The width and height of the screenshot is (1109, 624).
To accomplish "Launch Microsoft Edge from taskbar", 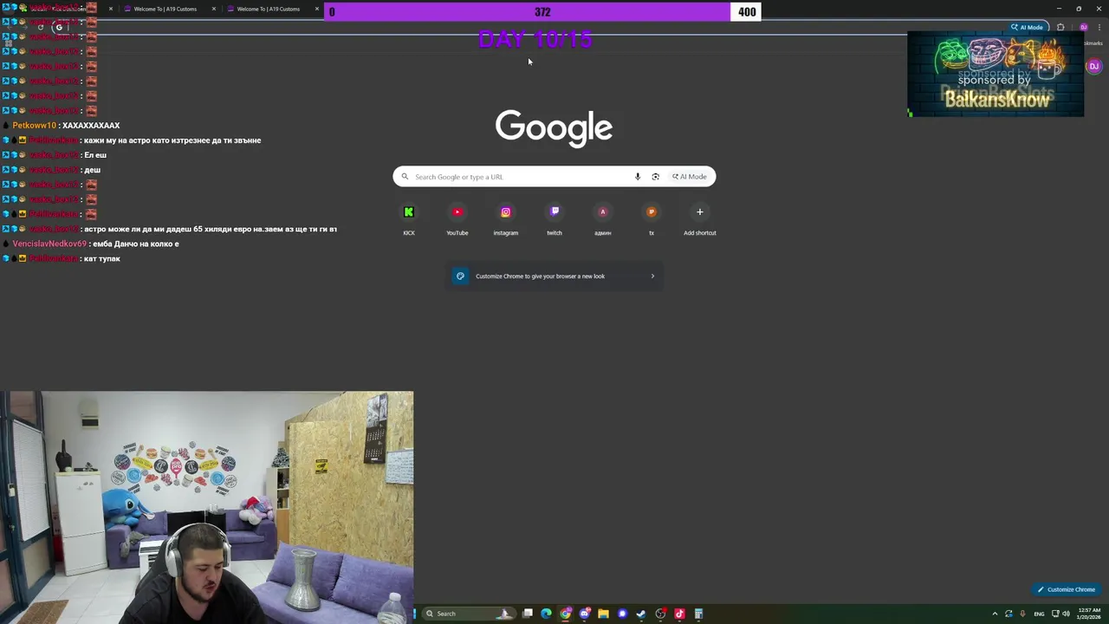I will tap(546, 614).
